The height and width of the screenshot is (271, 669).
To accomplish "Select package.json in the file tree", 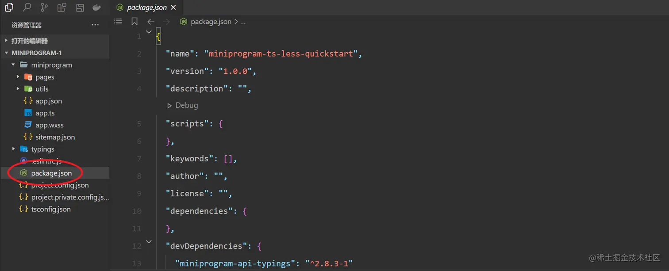I will [54, 173].
